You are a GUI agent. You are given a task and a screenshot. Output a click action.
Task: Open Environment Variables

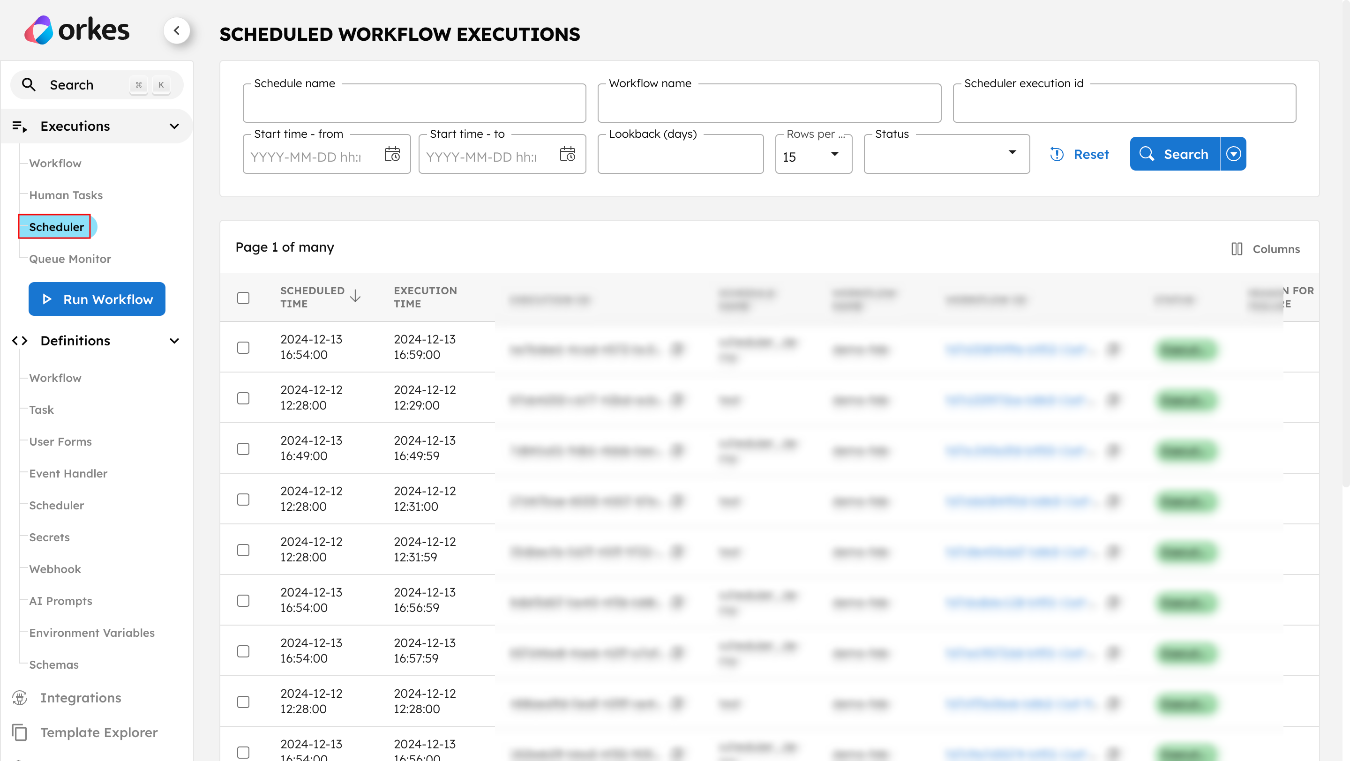tap(92, 633)
